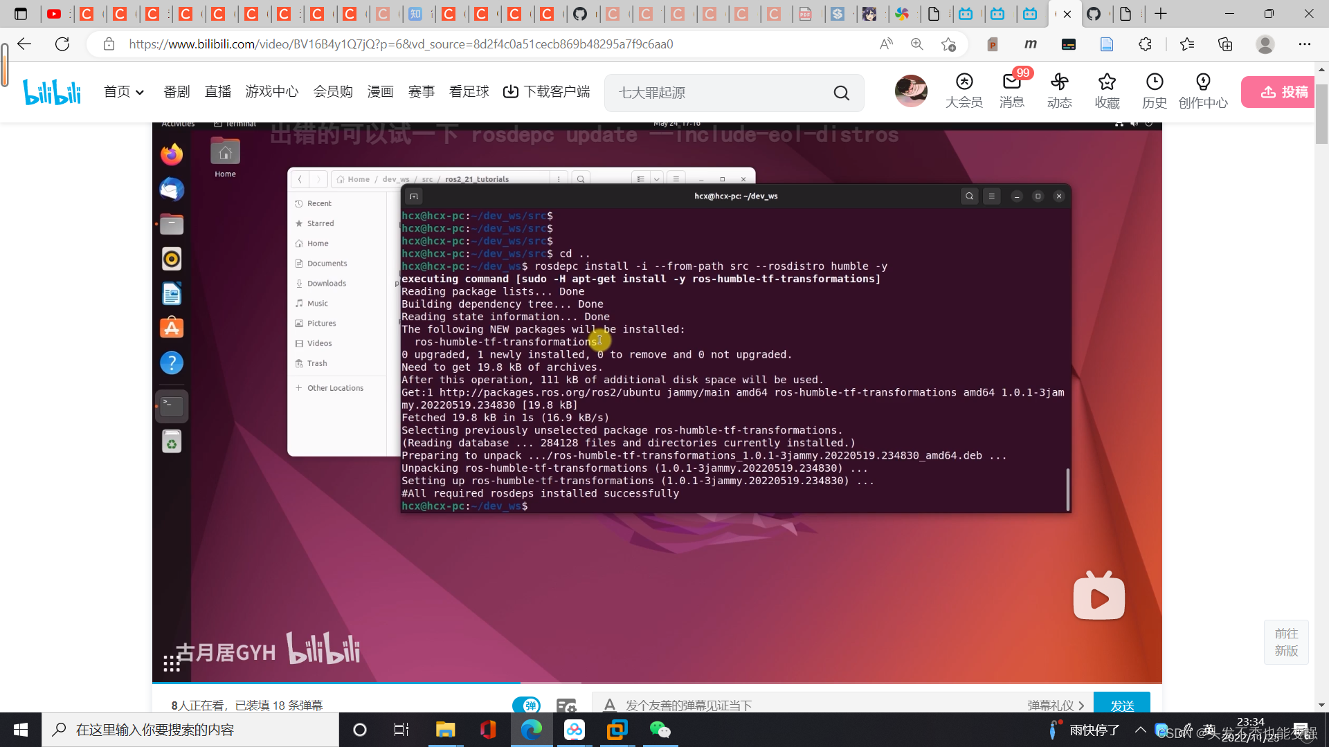
Task: Expand hidden system tray icons
Action: (1141, 730)
